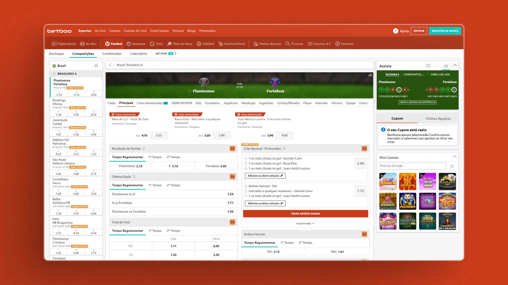Open Sweet Bonanza game thumbnail
The width and height of the screenshot is (508, 285).
[388, 182]
